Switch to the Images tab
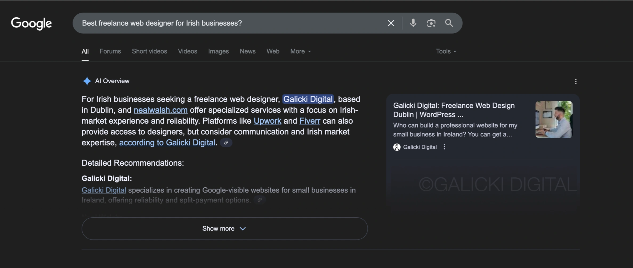Viewport: 633px width, 268px height. click(218, 51)
